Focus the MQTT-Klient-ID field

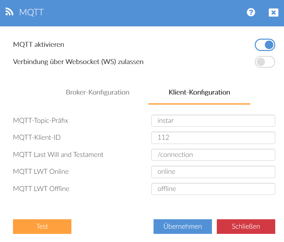coord(213,137)
